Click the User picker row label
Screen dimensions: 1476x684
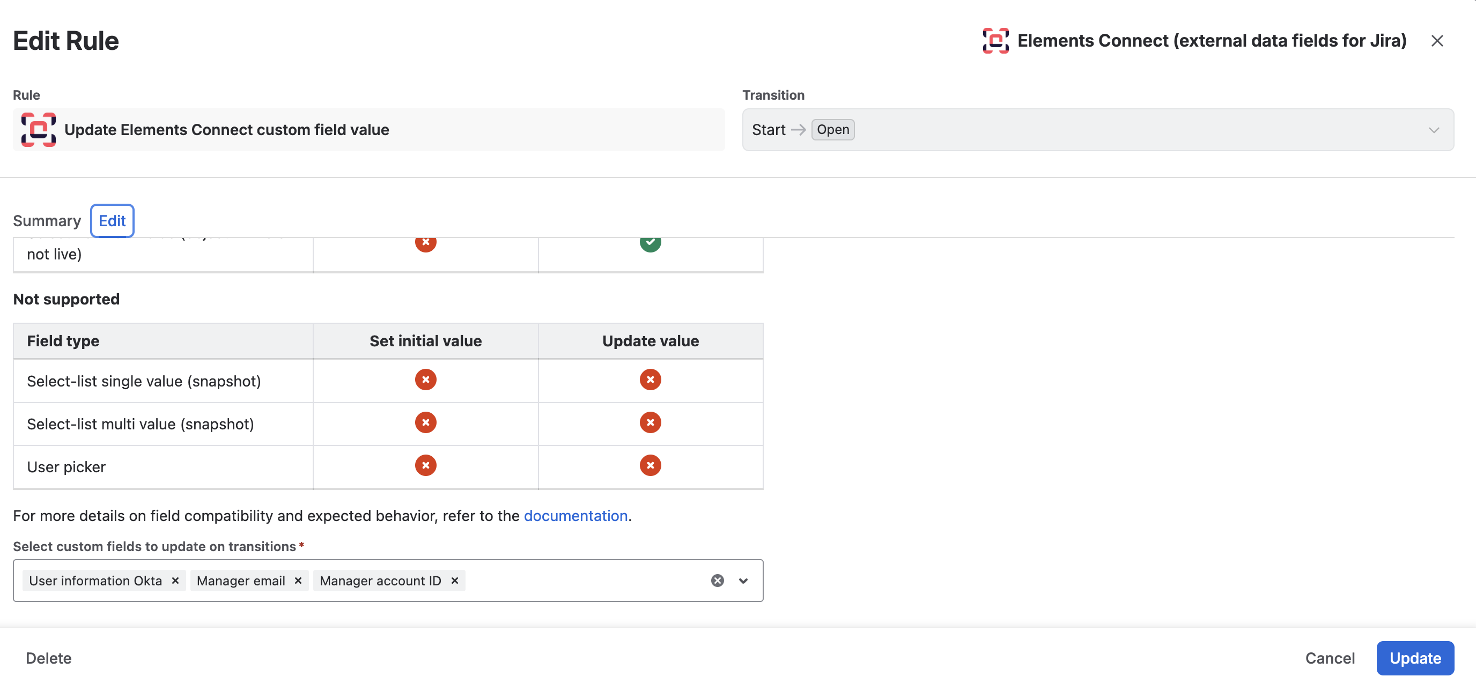click(x=67, y=467)
